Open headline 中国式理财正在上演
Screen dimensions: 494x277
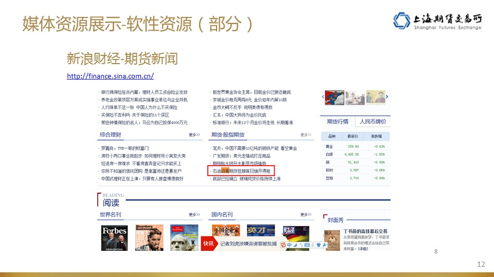(x=142, y=179)
